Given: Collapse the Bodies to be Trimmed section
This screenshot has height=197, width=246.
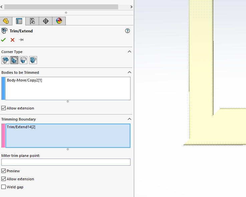Looking at the screenshot, I should [x=130, y=72].
